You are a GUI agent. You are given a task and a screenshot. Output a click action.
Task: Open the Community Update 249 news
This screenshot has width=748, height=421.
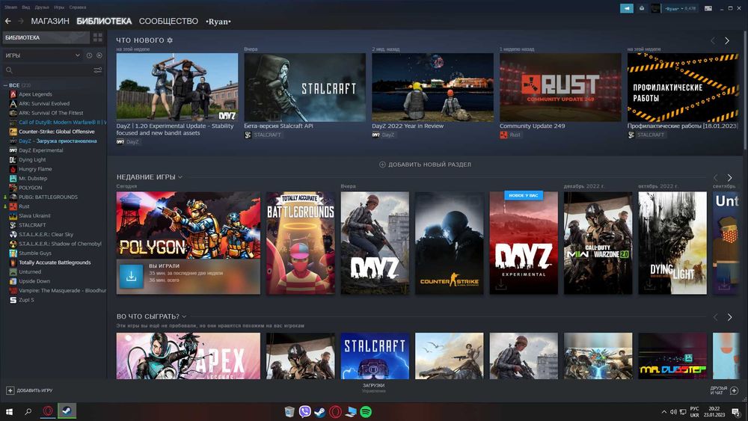(x=532, y=126)
